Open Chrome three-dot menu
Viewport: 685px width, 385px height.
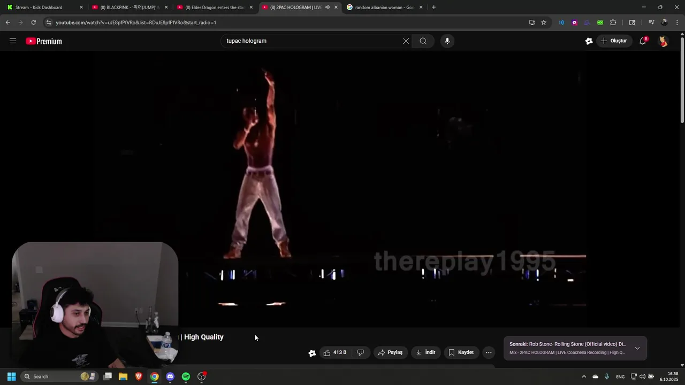pyautogui.click(x=677, y=22)
